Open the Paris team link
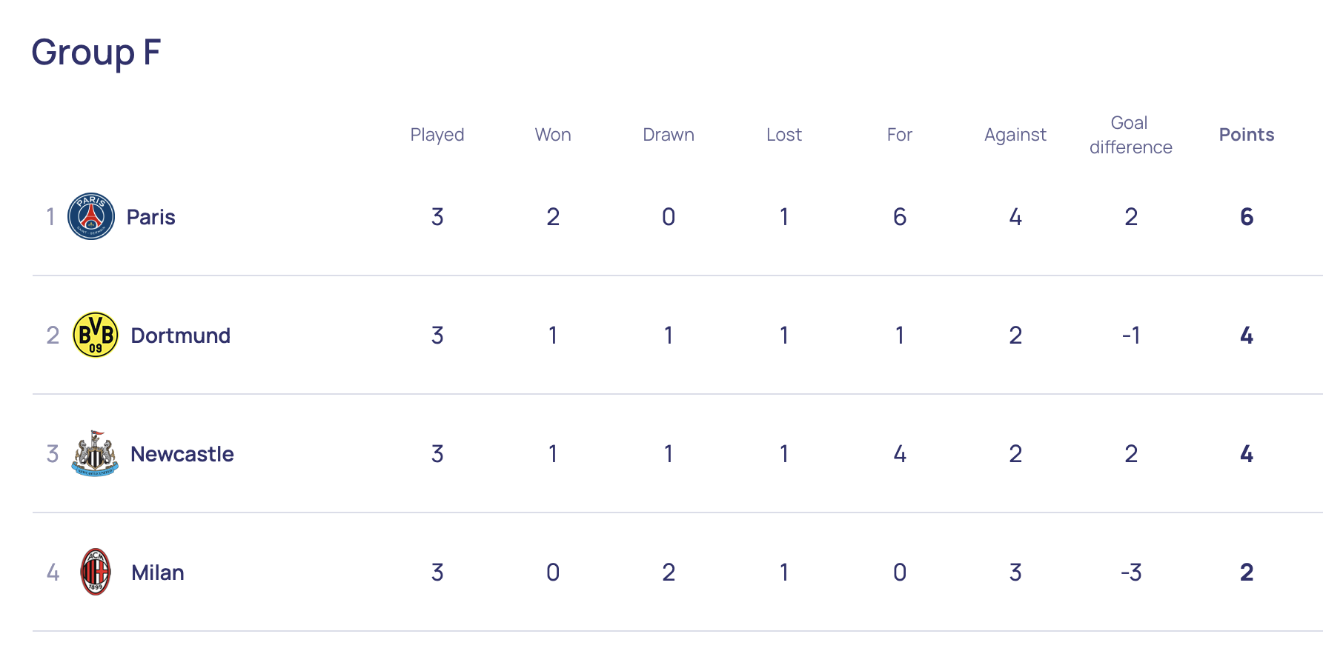The image size is (1323, 651). click(x=150, y=217)
